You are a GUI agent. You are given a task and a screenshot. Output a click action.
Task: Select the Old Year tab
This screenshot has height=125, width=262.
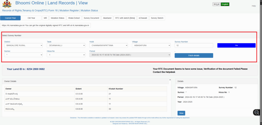[x=31, y=18]
